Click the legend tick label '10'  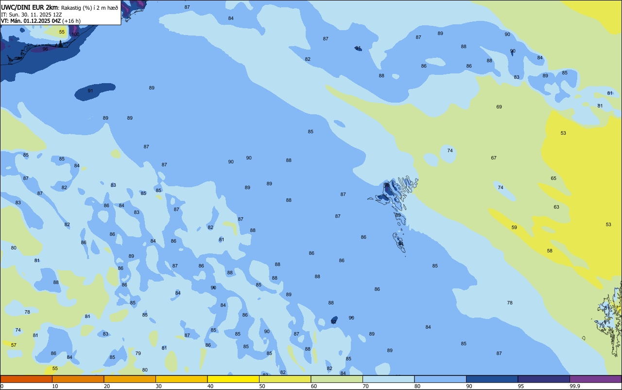click(55, 386)
